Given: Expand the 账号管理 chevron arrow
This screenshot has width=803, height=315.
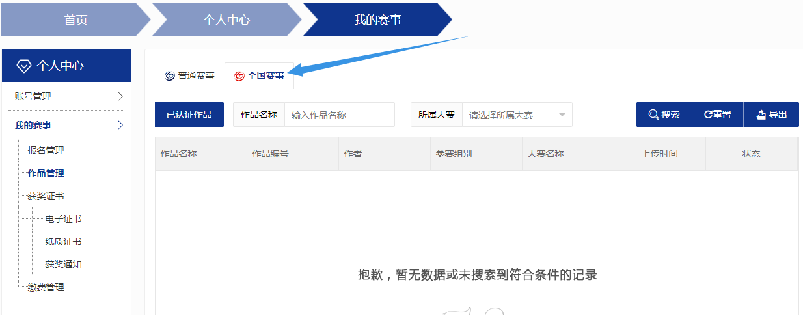Looking at the screenshot, I should [120, 96].
